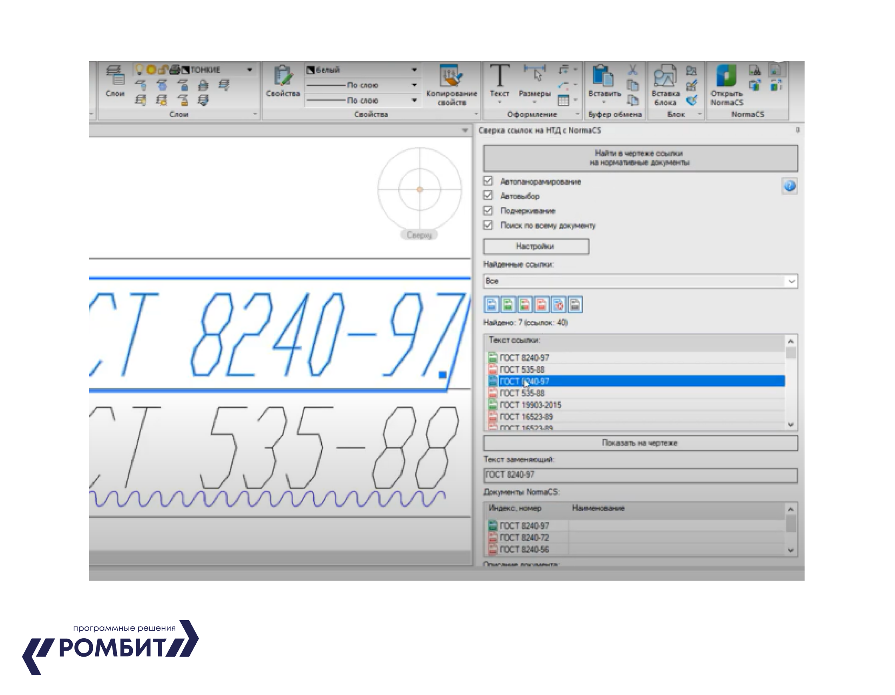Disable Поиск по всему документу checkbox
The image size is (895, 695).
[x=488, y=225]
